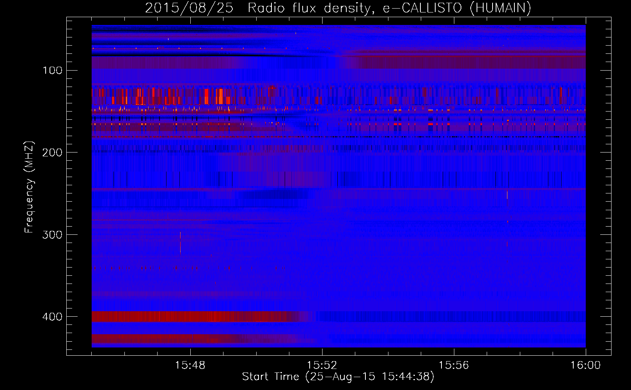Click the '16:00' time axis label
The height and width of the screenshot is (390, 631).
click(585, 365)
